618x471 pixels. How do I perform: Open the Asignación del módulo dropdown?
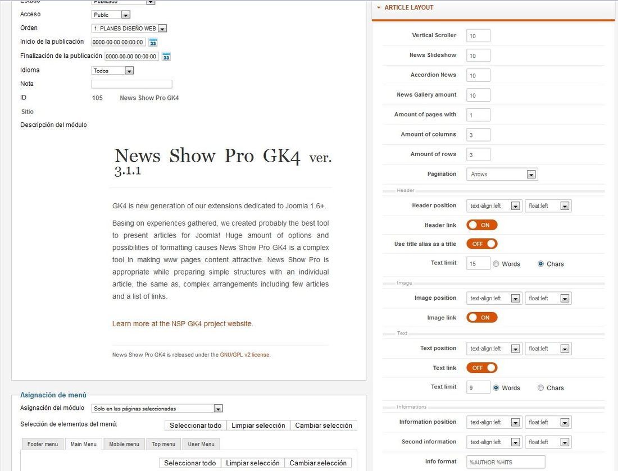157,408
